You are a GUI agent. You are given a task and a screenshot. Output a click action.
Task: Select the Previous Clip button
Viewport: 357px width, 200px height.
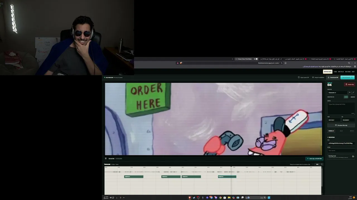coord(331,131)
